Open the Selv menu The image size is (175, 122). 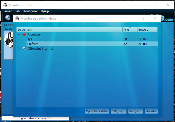(17, 11)
